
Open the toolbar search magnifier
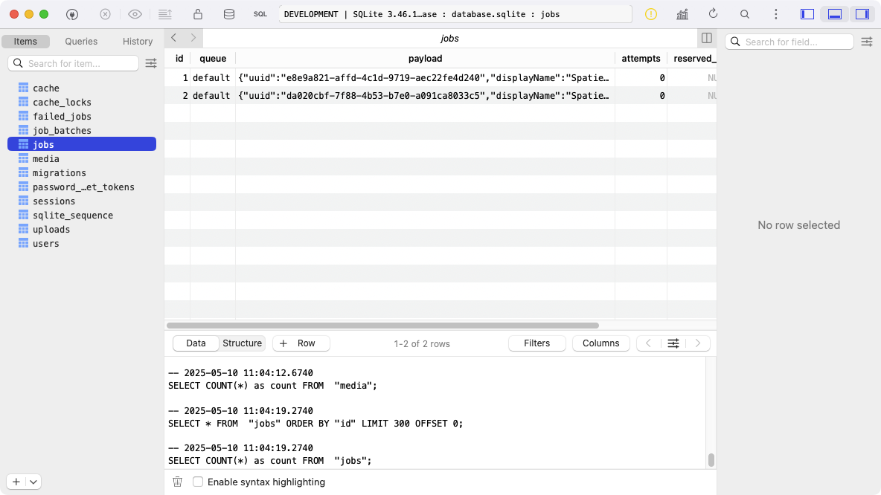click(744, 14)
